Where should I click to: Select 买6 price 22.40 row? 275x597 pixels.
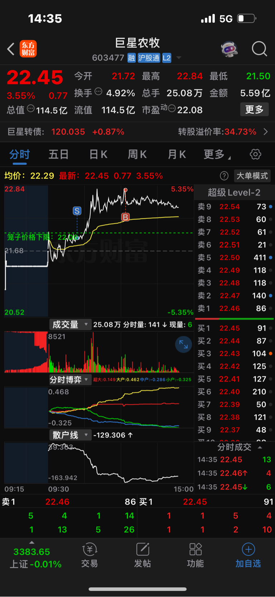coord(235,392)
